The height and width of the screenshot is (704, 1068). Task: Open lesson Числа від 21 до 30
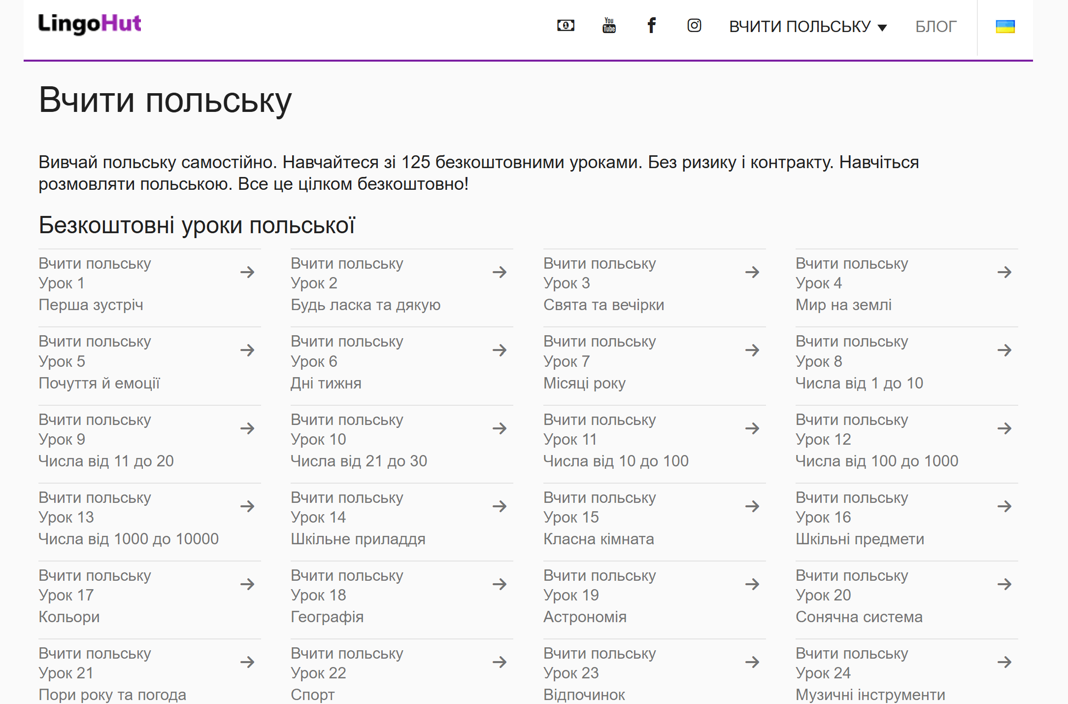(x=359, y=461)
